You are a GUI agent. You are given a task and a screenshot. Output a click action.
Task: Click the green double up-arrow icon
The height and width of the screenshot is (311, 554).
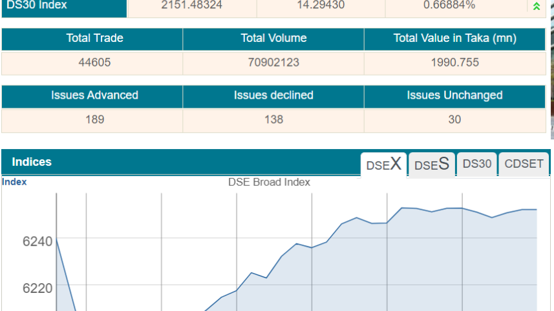(x=536, y=6)
